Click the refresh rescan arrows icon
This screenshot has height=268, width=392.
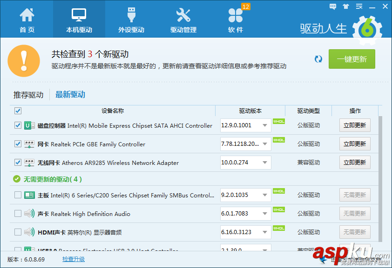[x=318, y=59]
